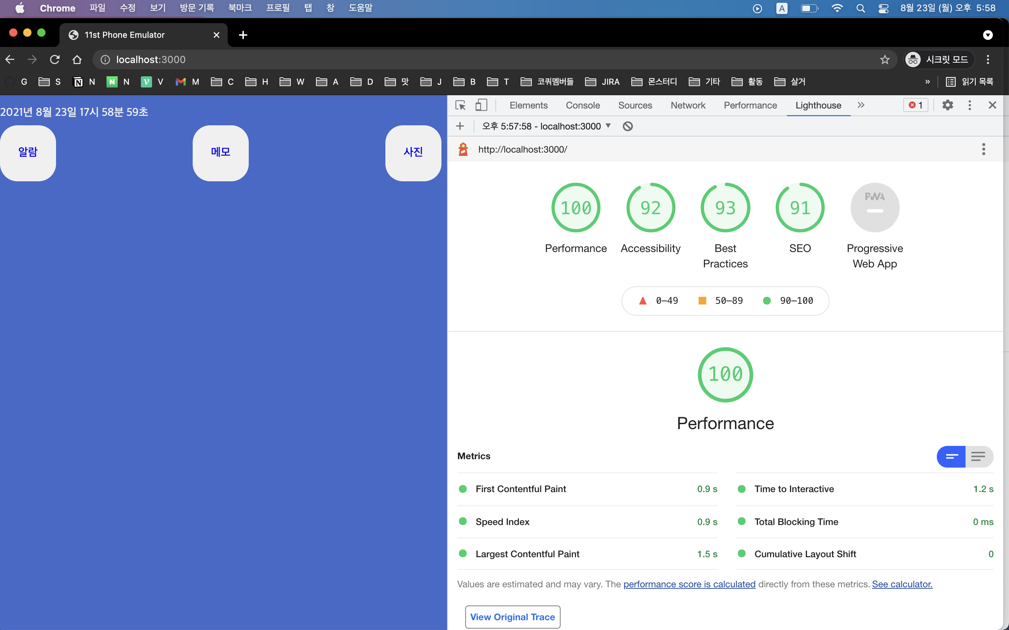Click View Original Trace button
The image size is (1009, 630).
pos(513,617)
